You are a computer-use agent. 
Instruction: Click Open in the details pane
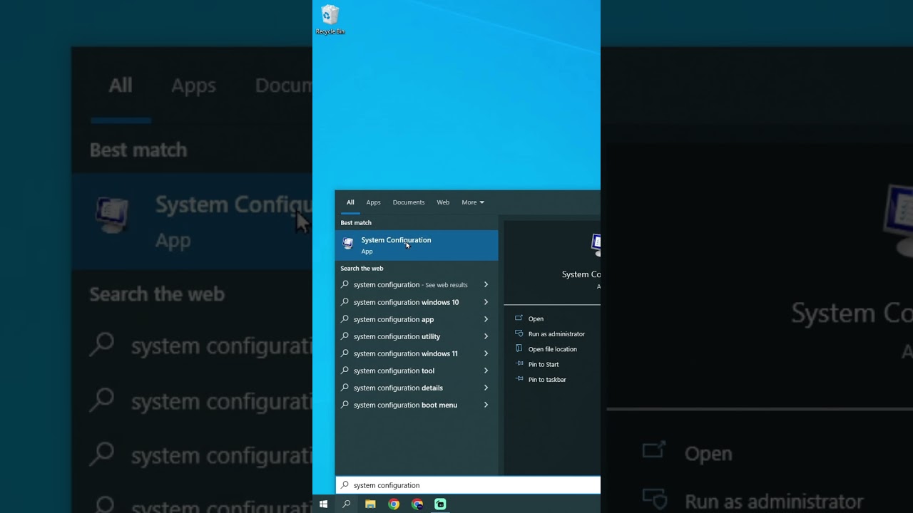(x=536, y=319)
